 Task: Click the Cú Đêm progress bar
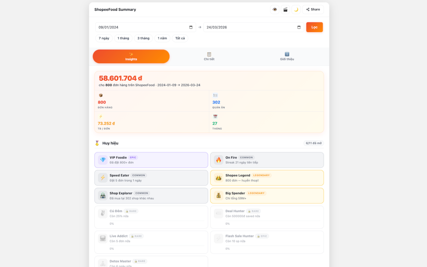click(x=157, y=220)
